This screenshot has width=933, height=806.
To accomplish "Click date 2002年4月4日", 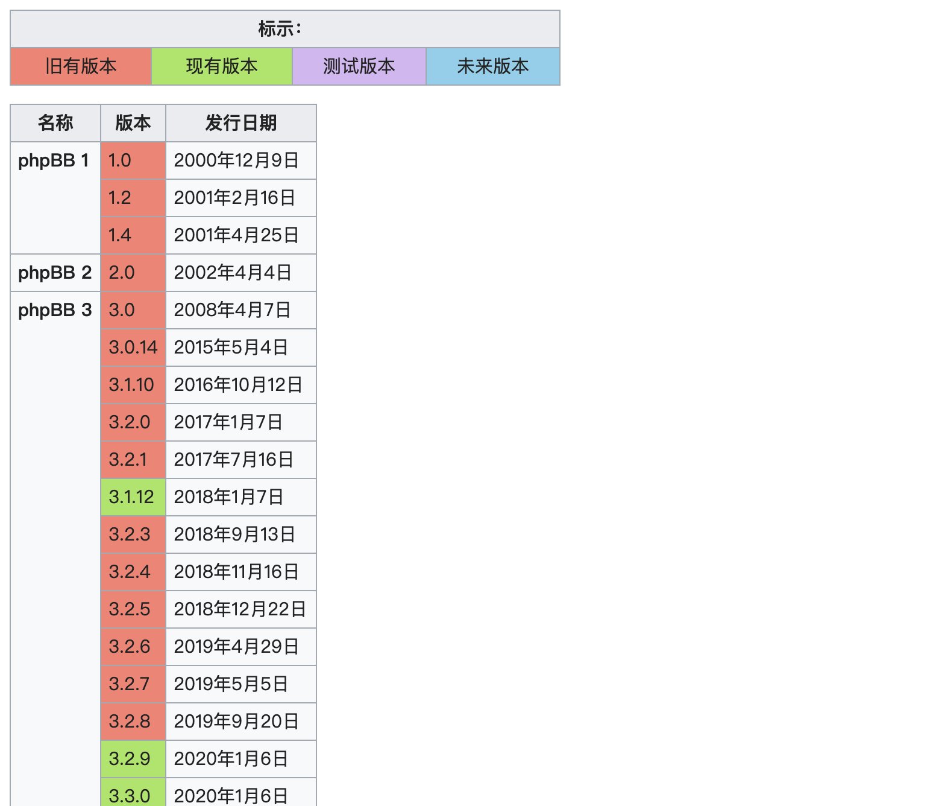I will (x=241, y=273).
